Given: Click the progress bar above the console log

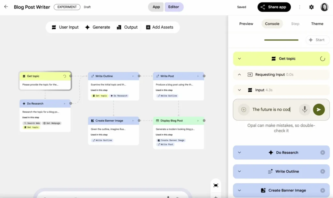Looking at the screenshot, I should point(281,40).
